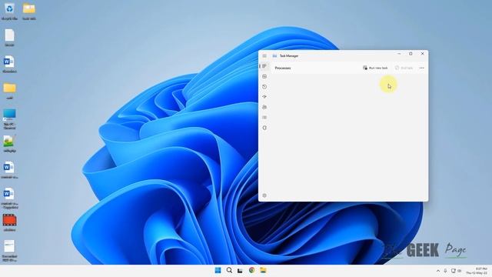Open the Performance page in Task Manager
The height and width of the screenshot is (277, 492).
264,76
